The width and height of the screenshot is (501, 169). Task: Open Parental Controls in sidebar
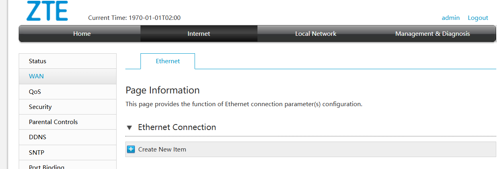pos(53,122)
